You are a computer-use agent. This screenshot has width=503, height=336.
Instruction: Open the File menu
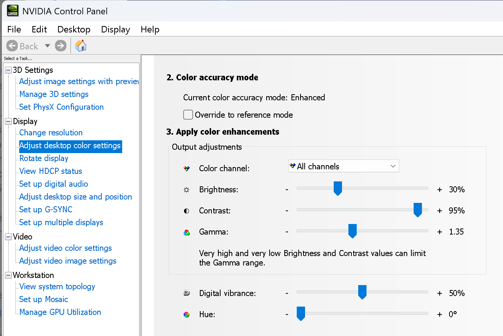(14, 29)
